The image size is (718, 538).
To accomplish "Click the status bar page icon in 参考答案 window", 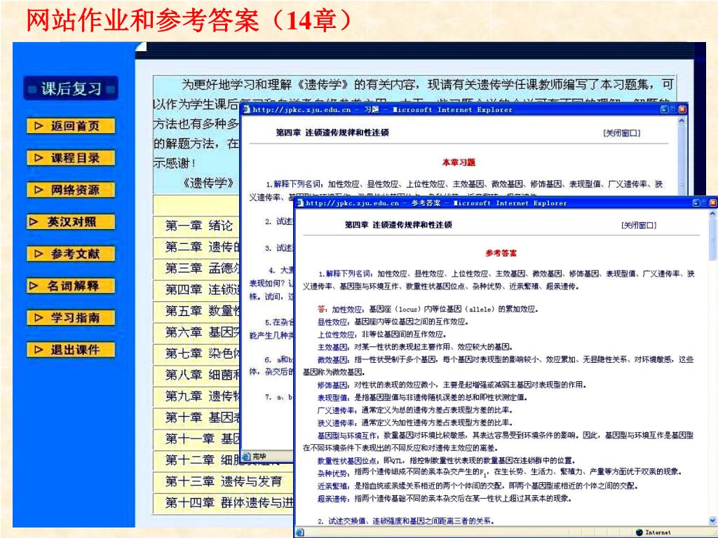I will [x=300, y=532].
